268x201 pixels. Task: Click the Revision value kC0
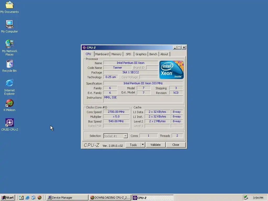(x=176, y=93)
